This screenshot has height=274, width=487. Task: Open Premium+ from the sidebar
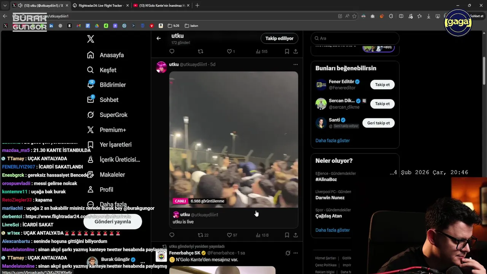pos(106,130)
